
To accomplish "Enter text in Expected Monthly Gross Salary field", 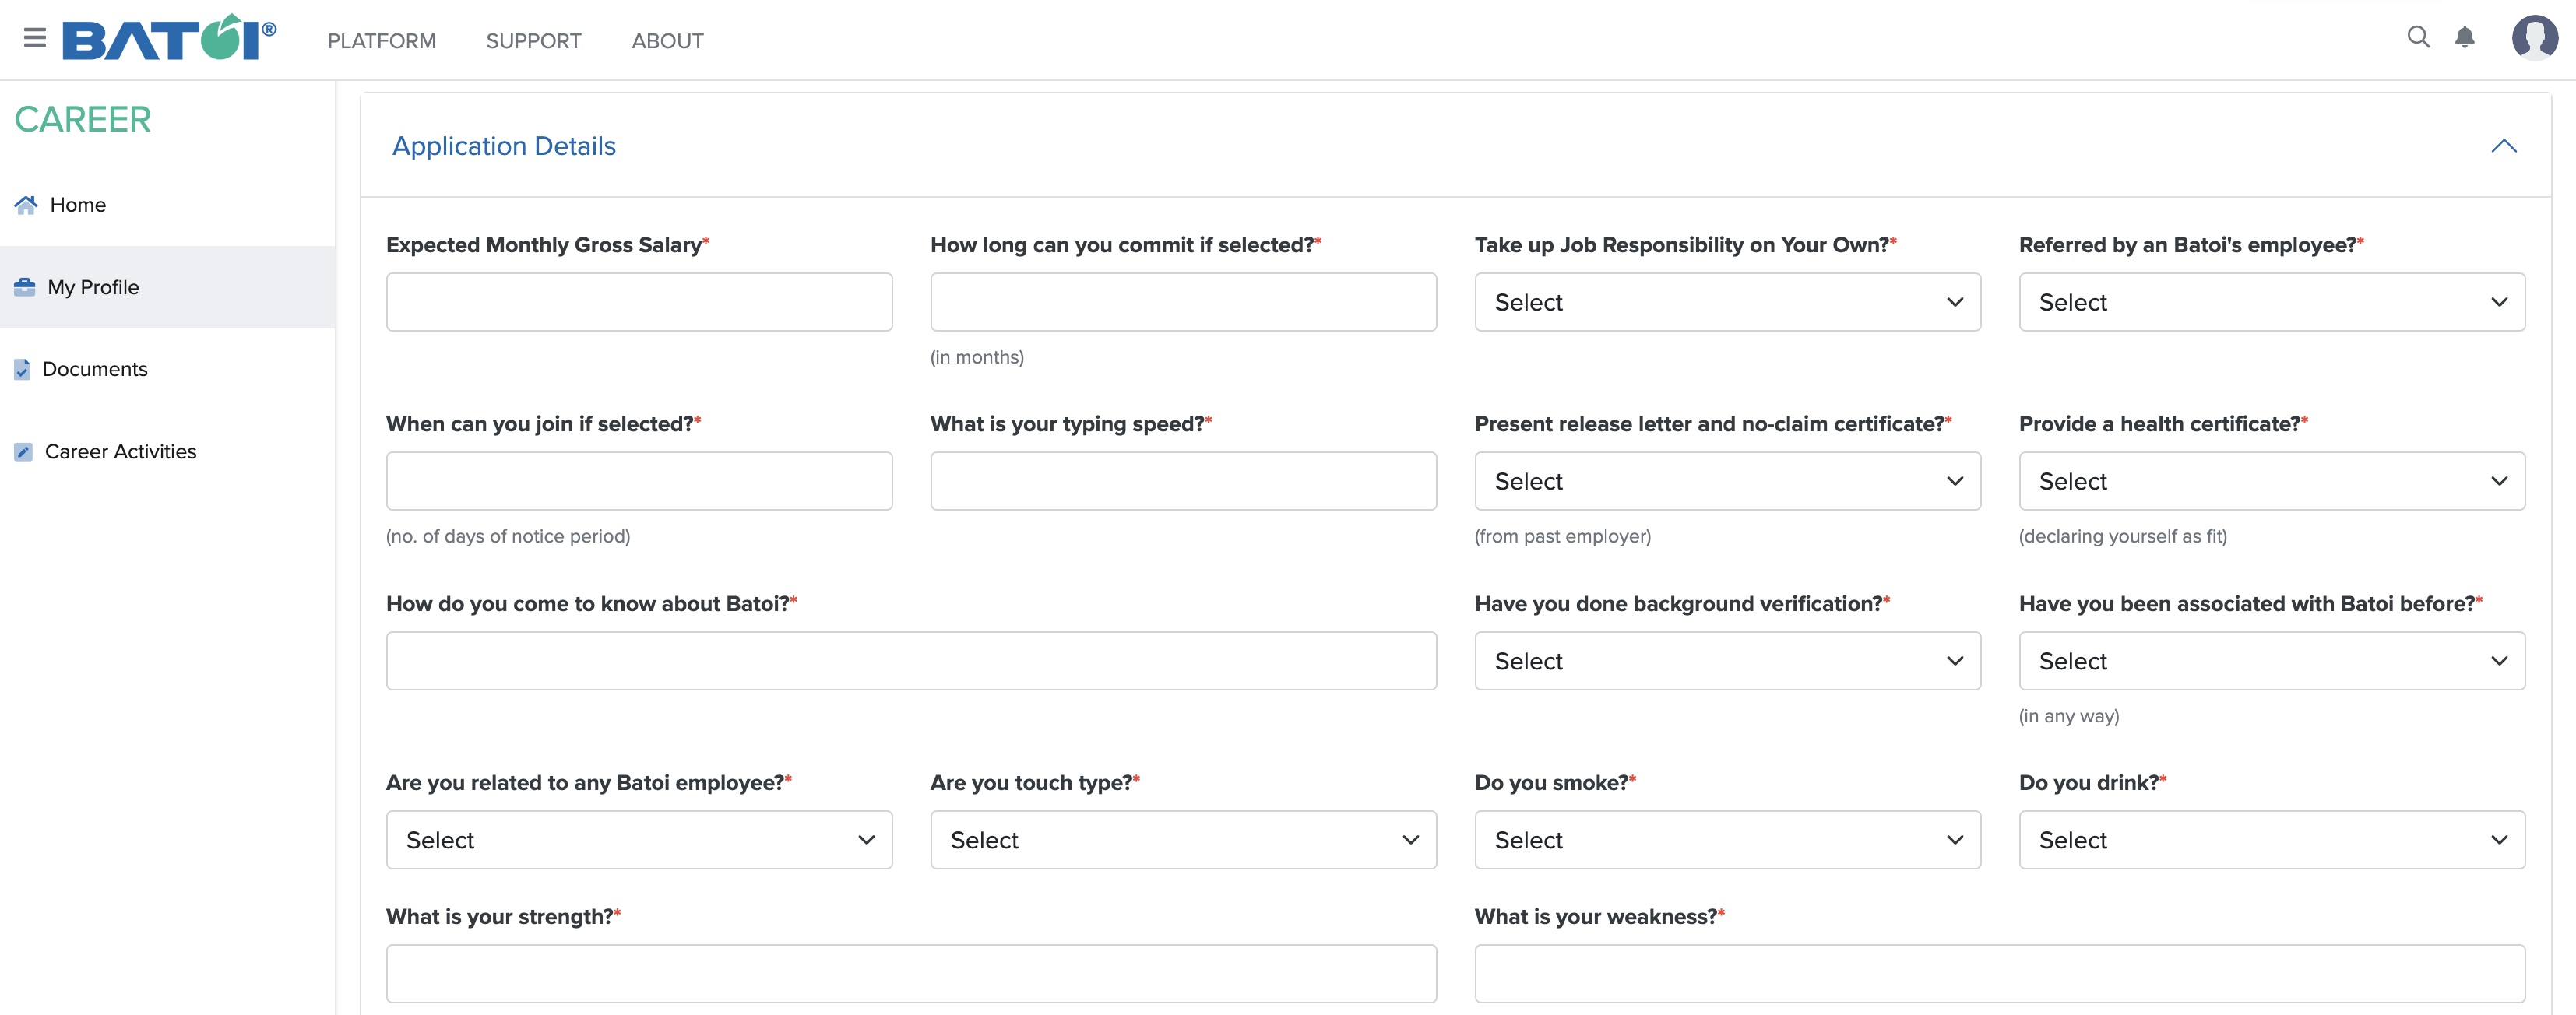I will pos(639,300).
